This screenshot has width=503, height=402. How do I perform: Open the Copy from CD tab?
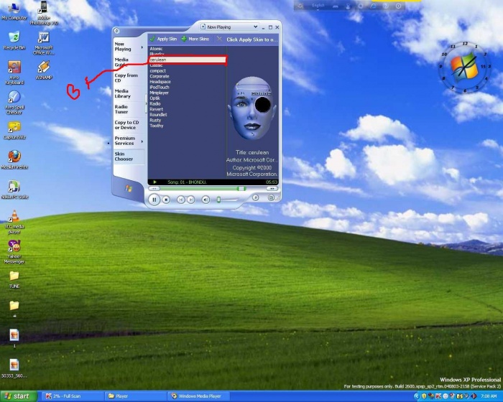[126, 78]
